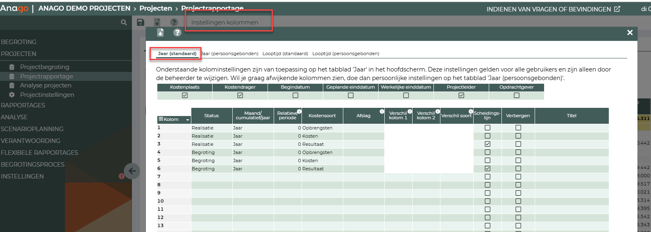Click the 'Resultaat' cell in row 6
The width and height of the screenshot is (651, 232).
322,169
